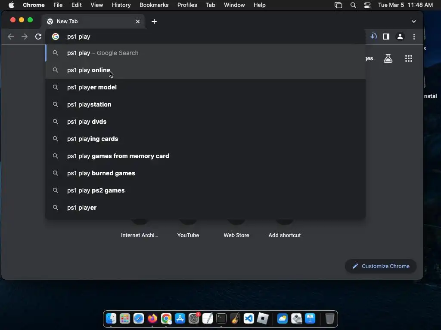441x330 pixels.
Task: Open Launchpad from the dock
Action: [125, 318]
